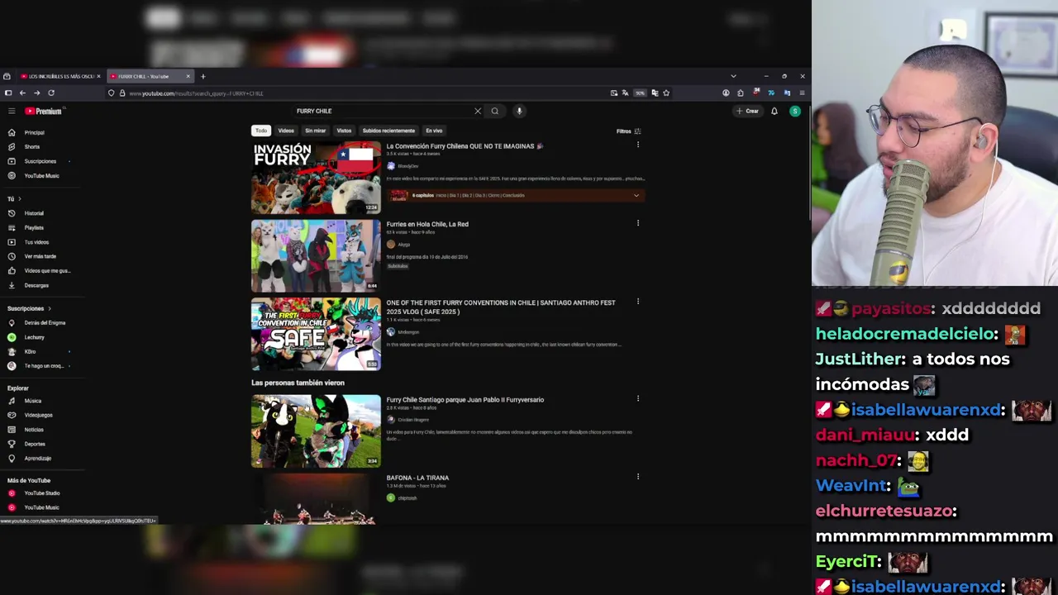Clear the FURRY CHILE search text

pyautogui.click(x=477, y=111)
